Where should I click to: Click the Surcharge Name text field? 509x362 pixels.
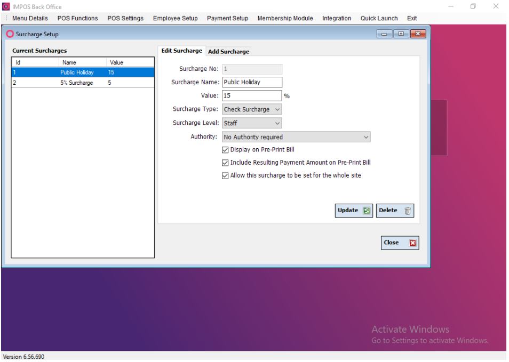251,82
